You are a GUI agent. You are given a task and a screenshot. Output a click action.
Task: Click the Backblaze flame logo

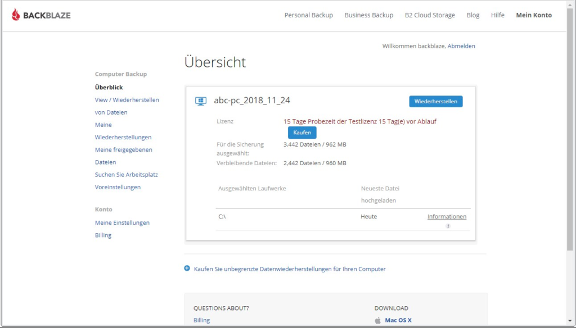tap(16, 15)
